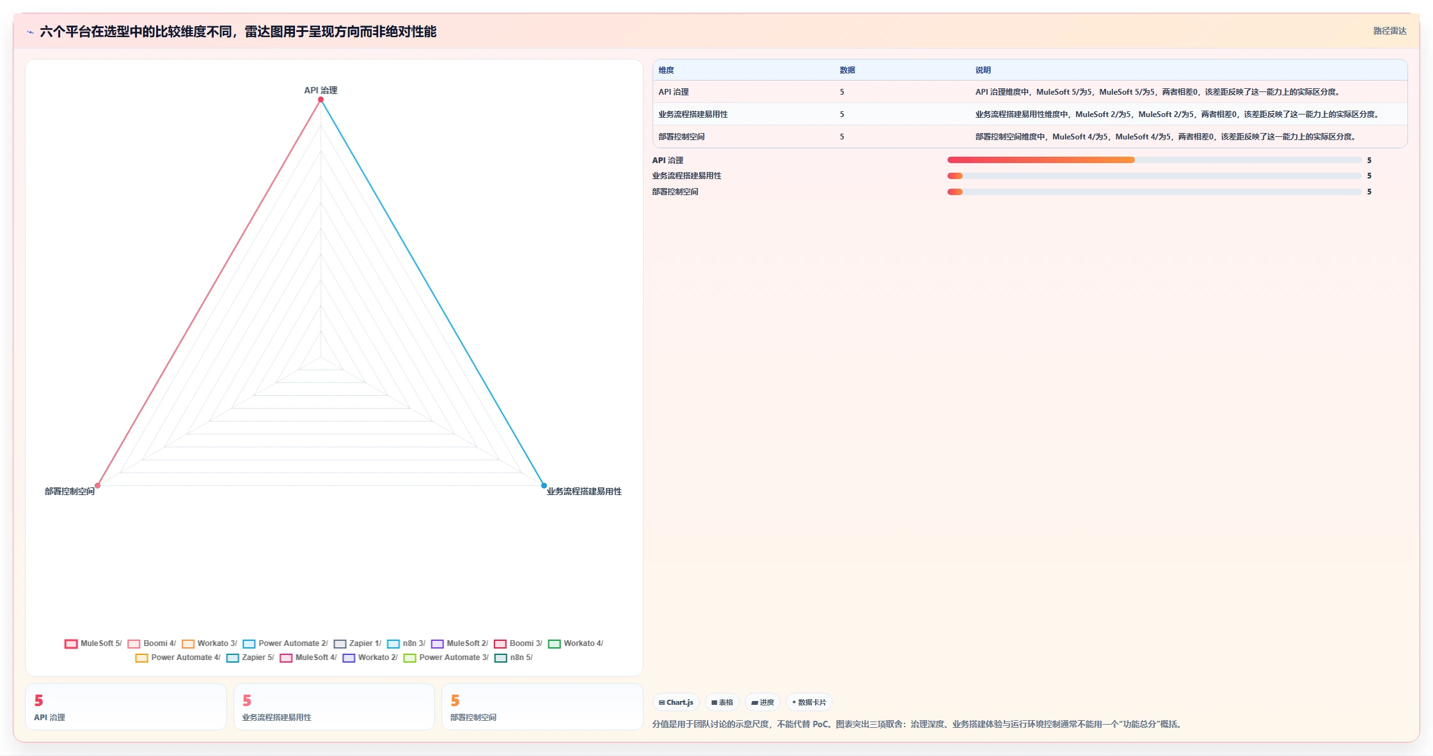Toggle the Power Automate 2/ legend entry
Viewport: 1433px width, 756px height.
coord(285,643)
